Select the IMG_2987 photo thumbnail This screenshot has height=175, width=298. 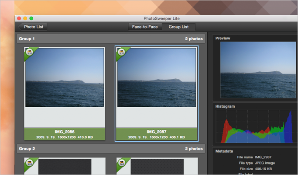coord(157,77)
